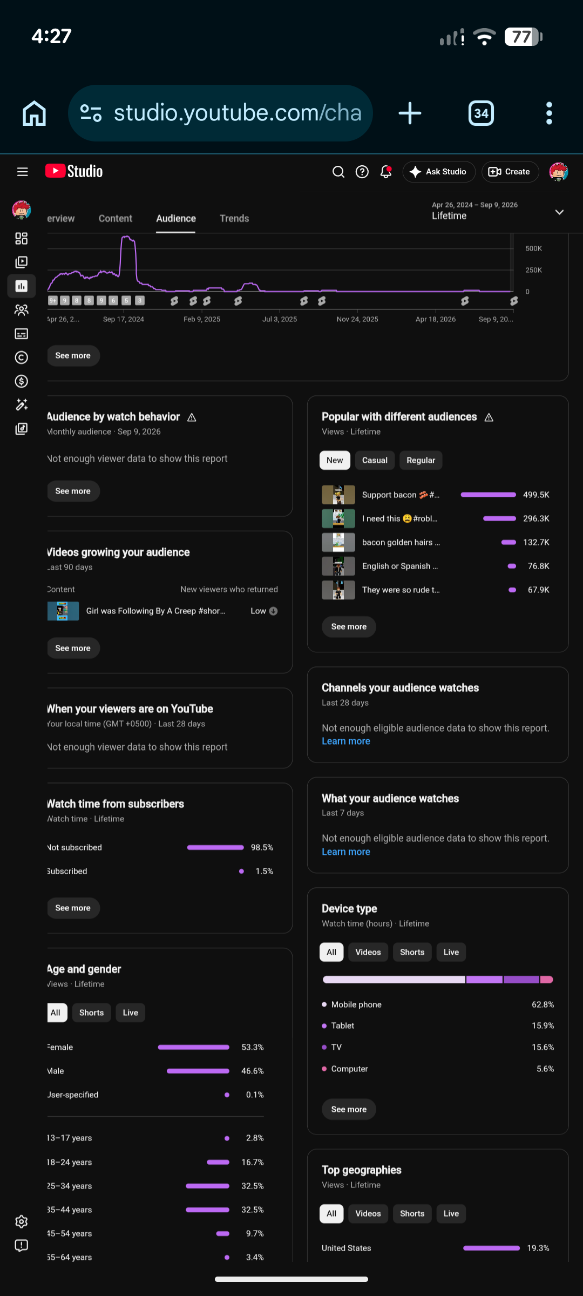Open the Community people icon in sidebar
Screen dimensions: 583x1296
pos(22,310)
